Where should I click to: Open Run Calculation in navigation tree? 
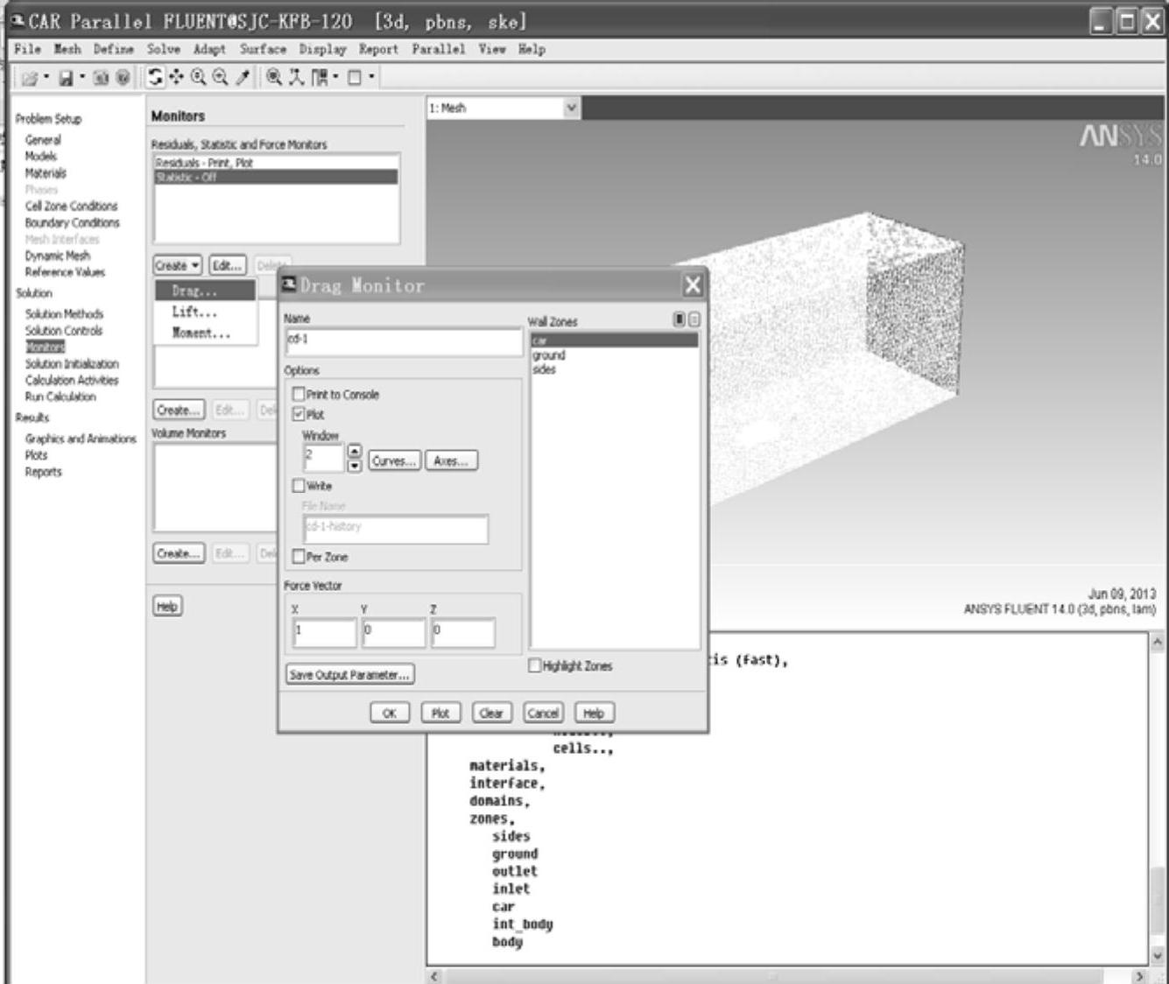[x=60, y=397]
